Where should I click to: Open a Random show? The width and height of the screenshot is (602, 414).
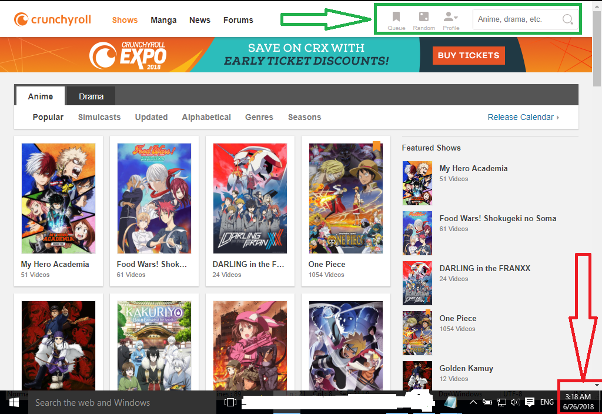424,21
